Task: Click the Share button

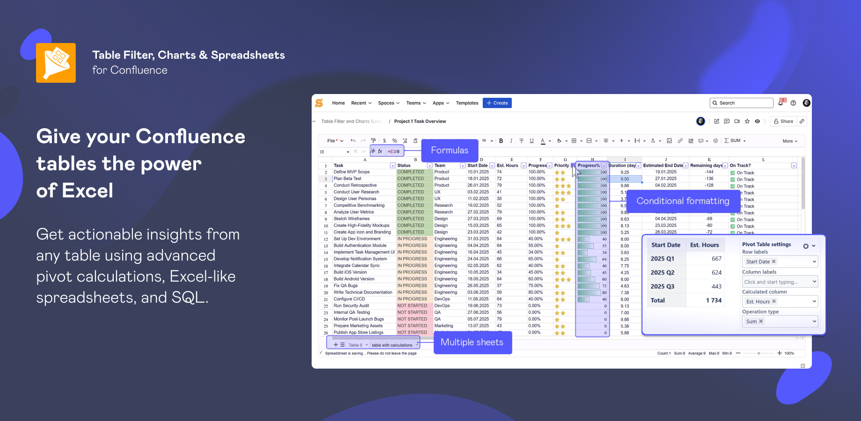Action: pyautogui.click(x=783, y=121)
